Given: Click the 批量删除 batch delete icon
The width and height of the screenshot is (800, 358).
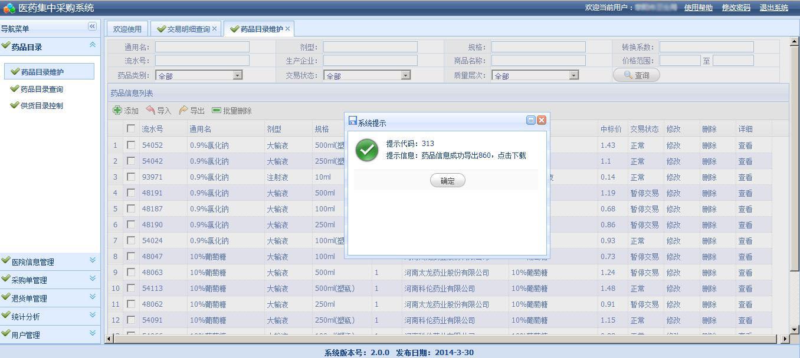Looking at the screenshot, I should 217,110.
